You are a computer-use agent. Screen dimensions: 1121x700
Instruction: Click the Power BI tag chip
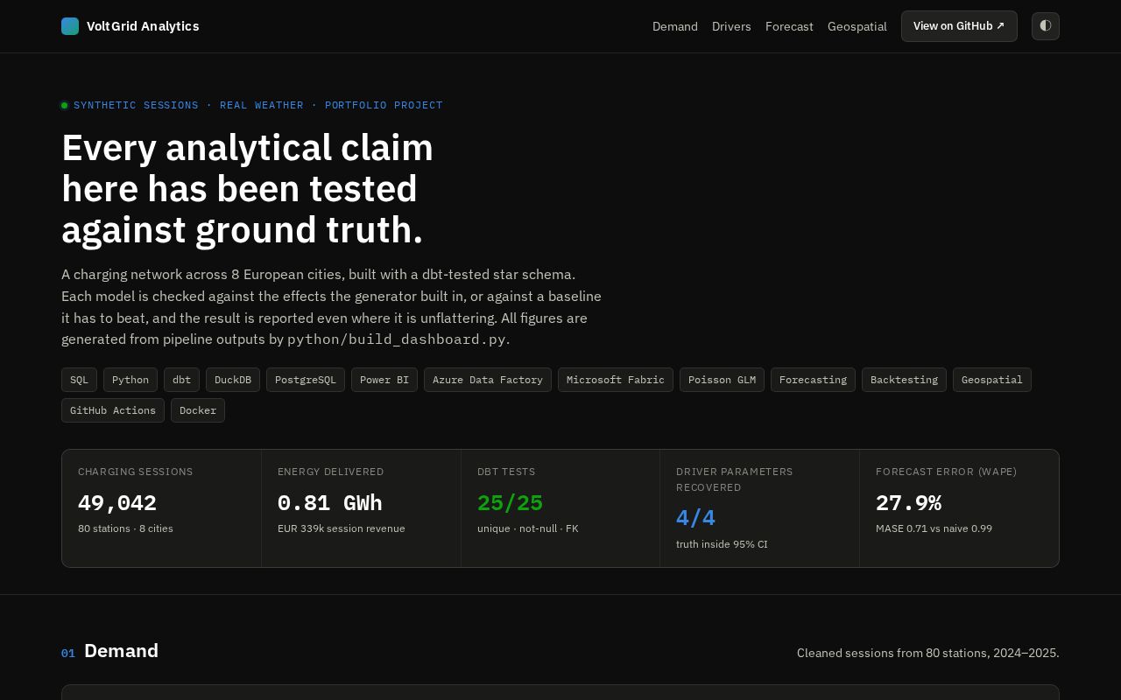pos(384,380)
